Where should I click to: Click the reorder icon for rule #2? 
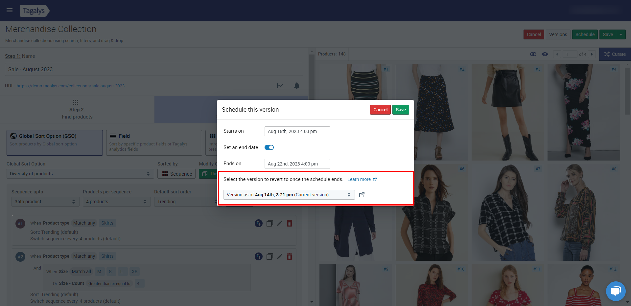point(259,256)
